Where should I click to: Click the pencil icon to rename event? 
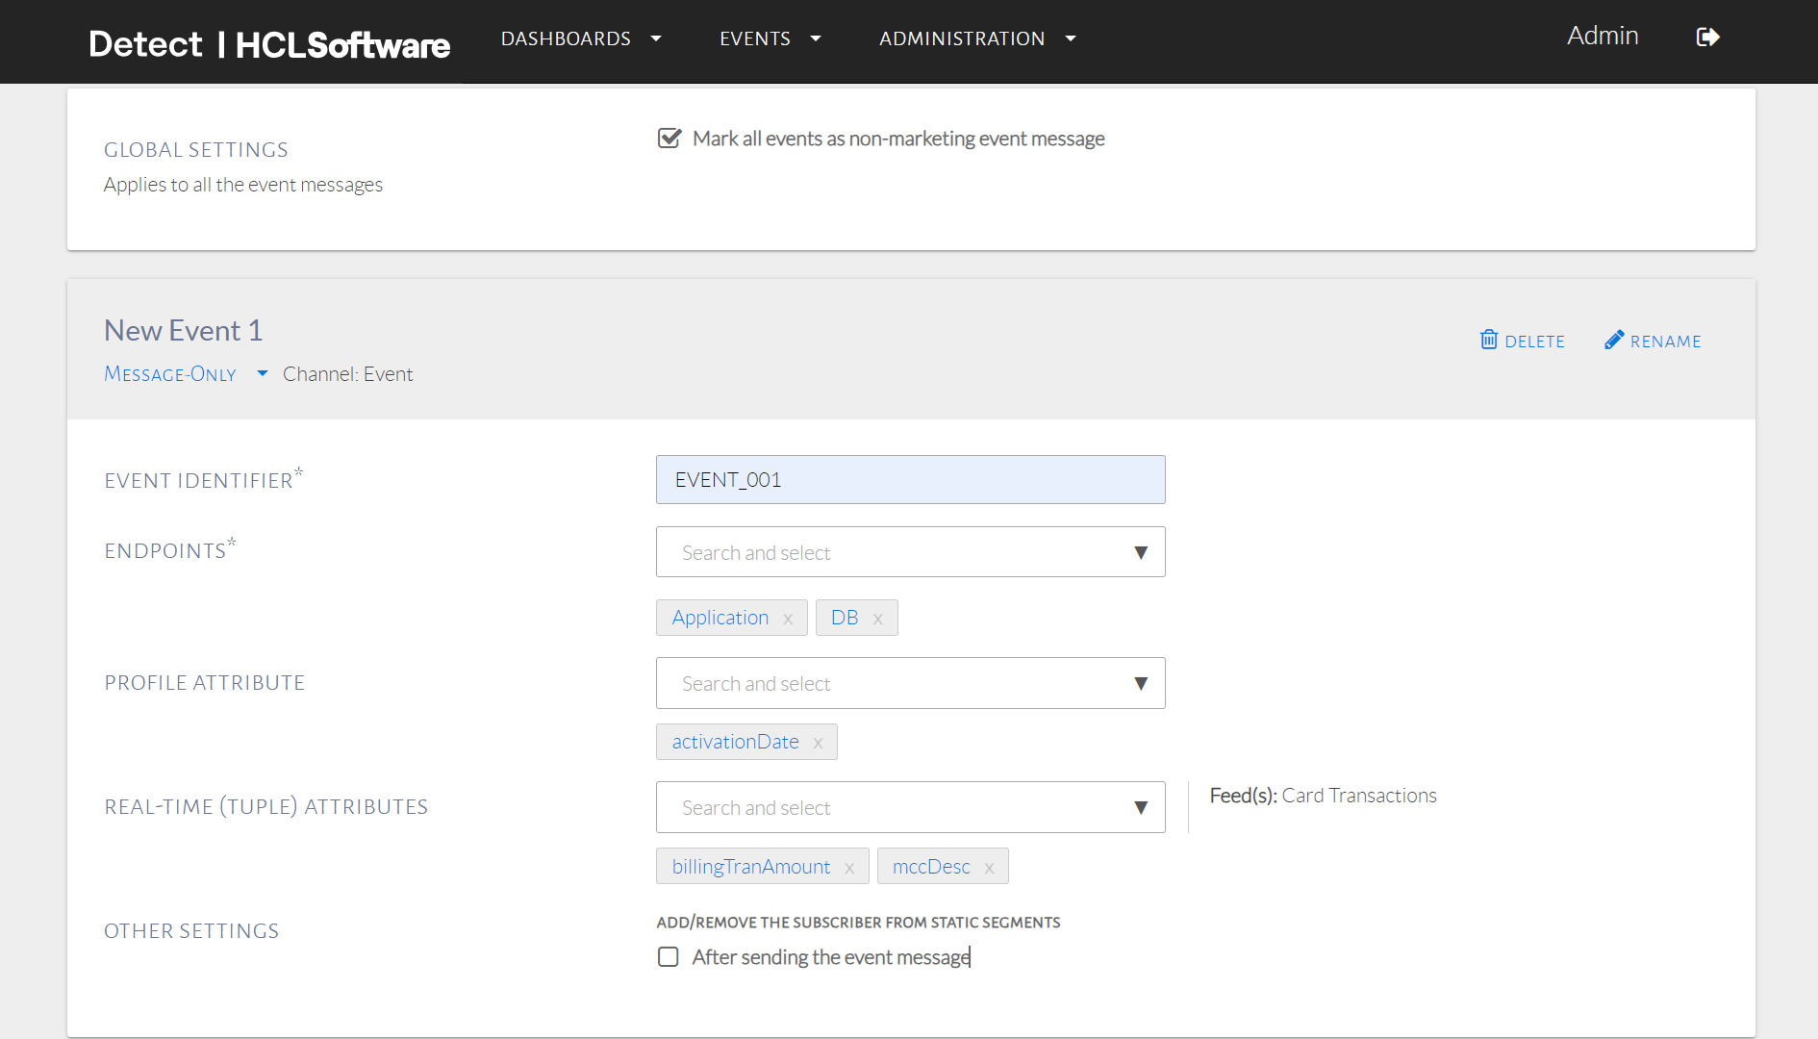point(1614,340)
